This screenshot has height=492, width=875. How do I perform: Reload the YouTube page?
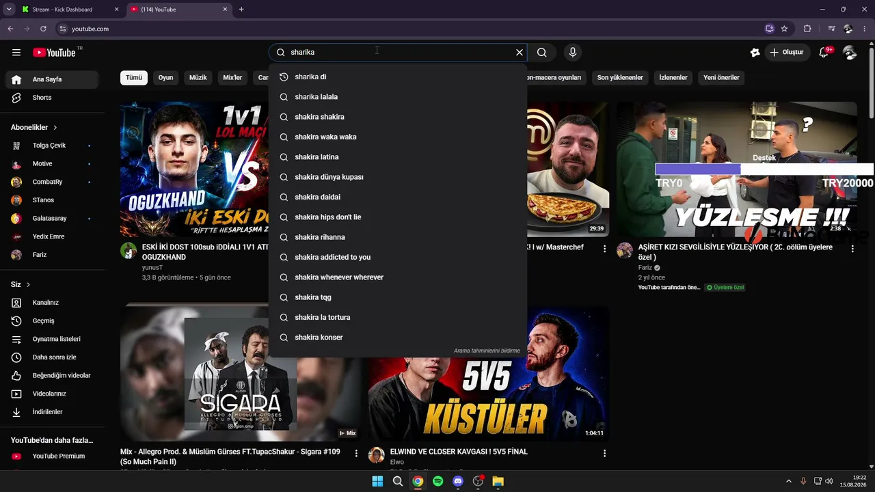coord(43,29)
